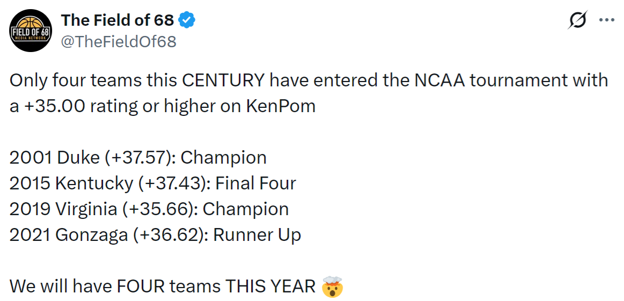Click the 2021 Gonzaga Runner Up line

(155, 235)
